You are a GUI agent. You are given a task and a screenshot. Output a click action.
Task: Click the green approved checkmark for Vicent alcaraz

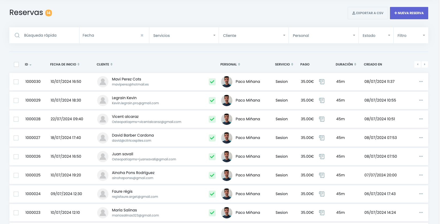212,119
